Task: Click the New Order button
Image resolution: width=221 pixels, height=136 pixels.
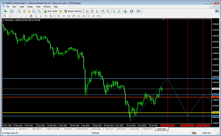Action: 51,11
